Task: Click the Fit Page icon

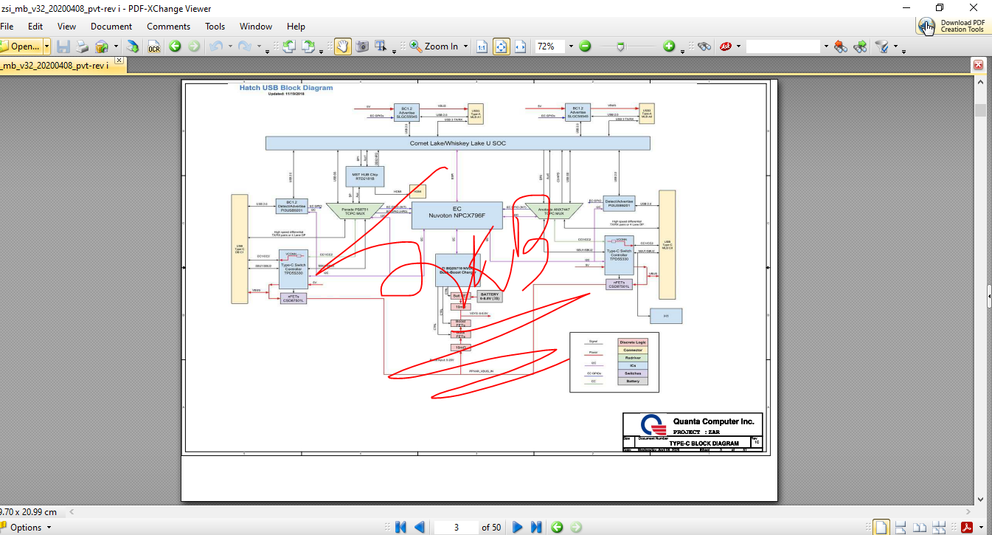Action: 502,46
